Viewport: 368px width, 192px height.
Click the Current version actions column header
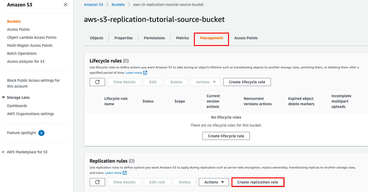tap(213, 101)
